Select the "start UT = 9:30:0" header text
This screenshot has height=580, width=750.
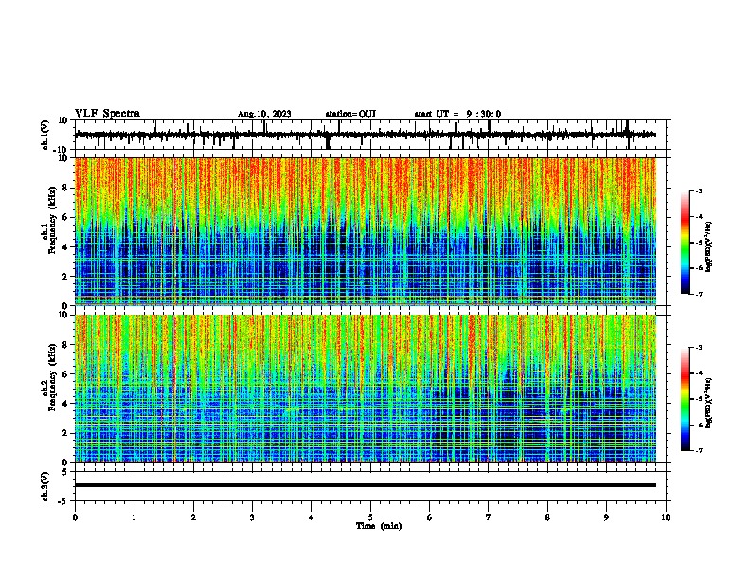point(457,114)
